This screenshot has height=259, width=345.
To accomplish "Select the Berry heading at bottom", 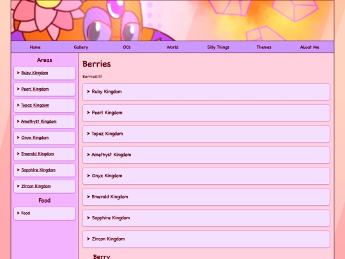I will point(102,256).
